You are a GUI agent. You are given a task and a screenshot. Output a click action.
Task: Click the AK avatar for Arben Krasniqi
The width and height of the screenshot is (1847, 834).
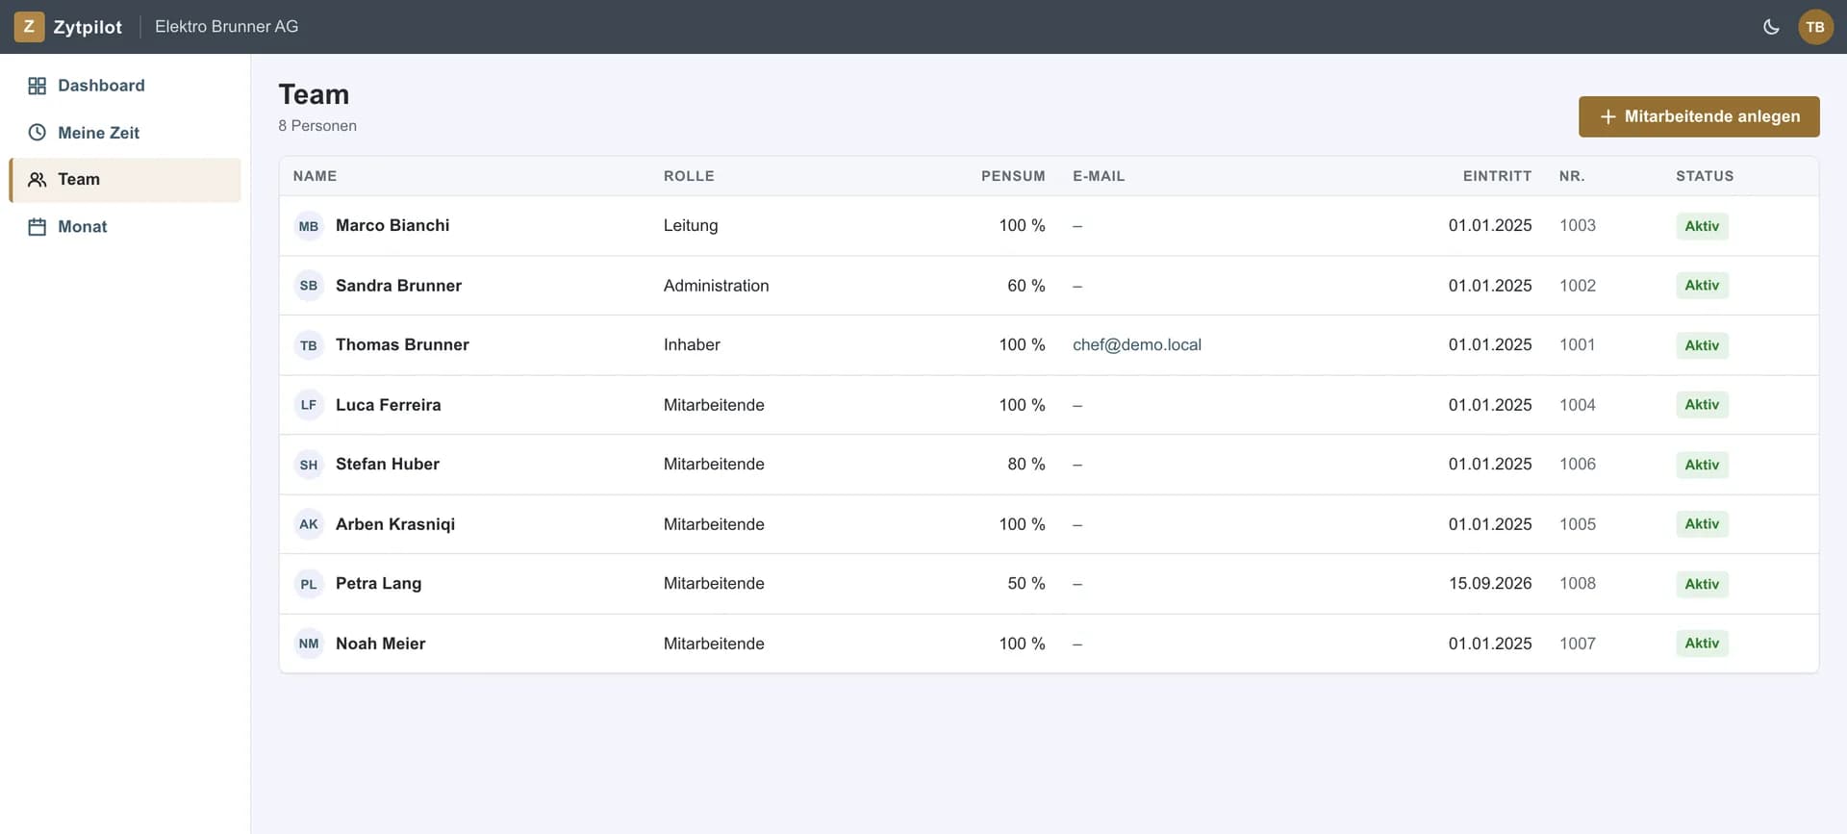(x=309, y=524)
